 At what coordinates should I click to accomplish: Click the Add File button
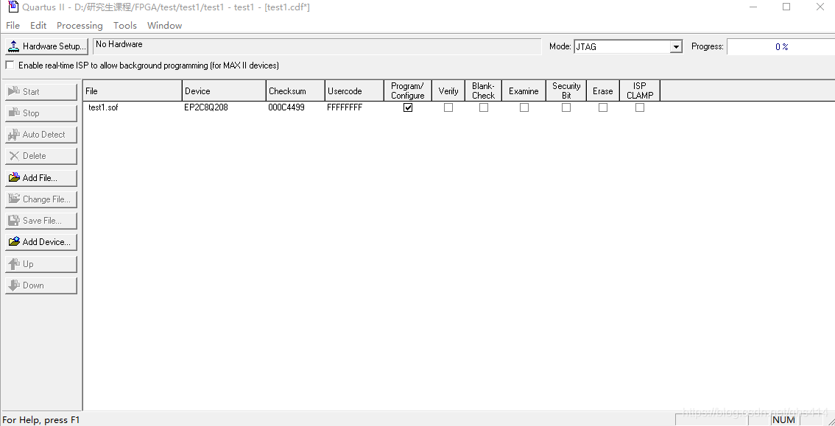pos(41,177)
